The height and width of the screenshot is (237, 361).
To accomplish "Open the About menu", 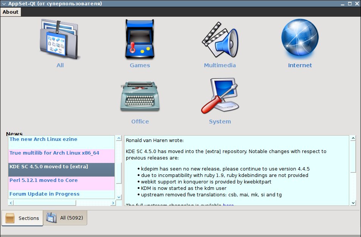I will point(11,12).
